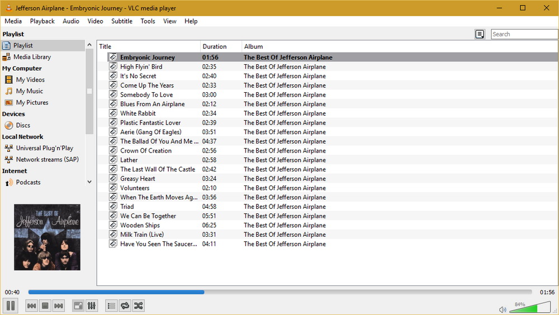Skip to previous track button
559x315 pixels.
(x=32, y=306)
